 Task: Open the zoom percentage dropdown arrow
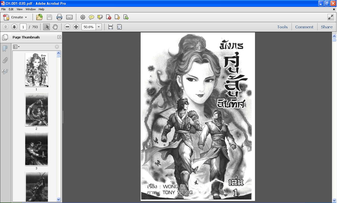click(99, 27)
